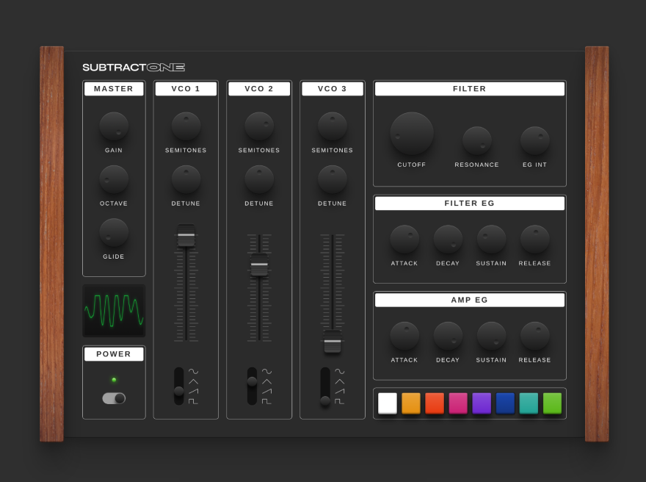Click the square waveform icon for VCO 3
Viewport: 646px width, 482px height.
pyautogui.click(x=339, y=401)
